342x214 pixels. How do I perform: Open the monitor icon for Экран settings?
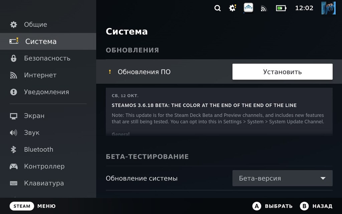[13, 116]
